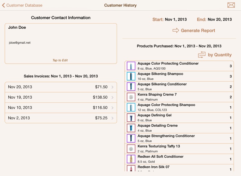
Task: Change Start date Nov 1, 2013
Action: click(x=176, y=20)
